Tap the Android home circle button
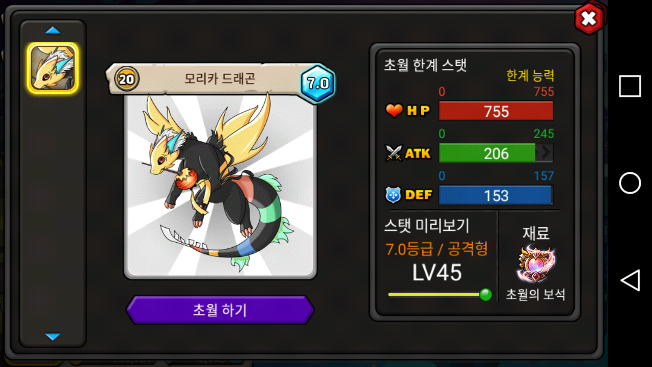652x367 pixels. click(x=630, y=183)
